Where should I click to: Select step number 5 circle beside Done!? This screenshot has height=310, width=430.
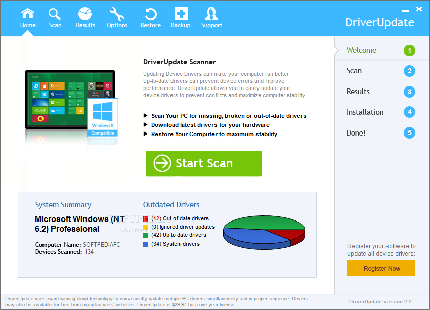click(409, 133)
